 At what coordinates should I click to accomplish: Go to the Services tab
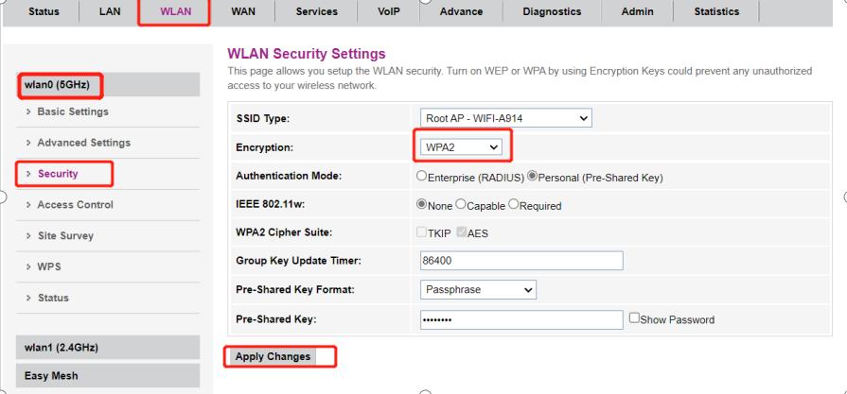[x=316, y=11]
